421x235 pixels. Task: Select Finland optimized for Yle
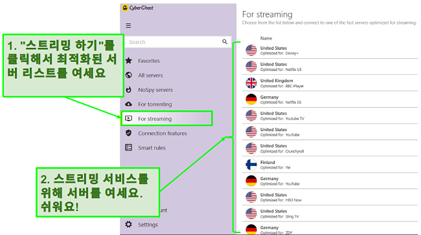point(330,165)
